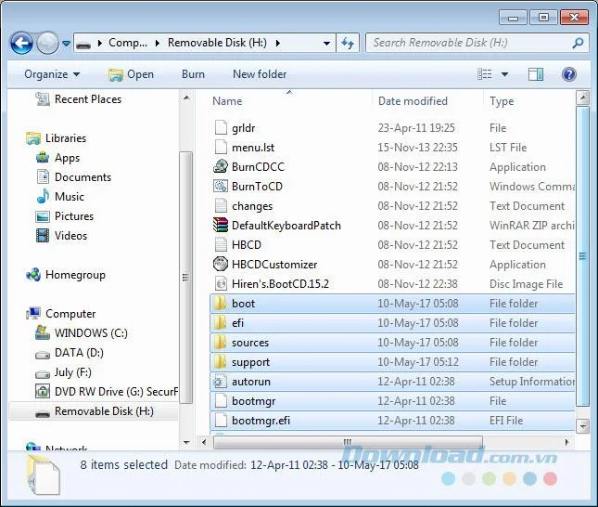
Task: Select Recent Places in navigation pane
Action: click(78, 99)
